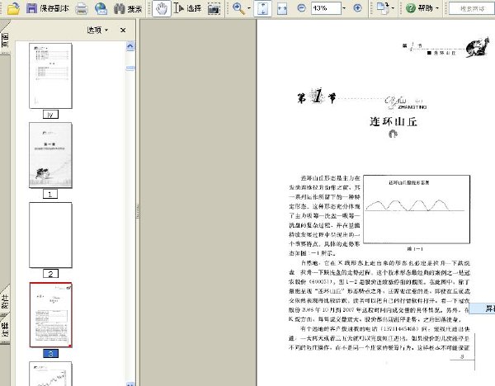Select the page 1 chapter cover thumbnail
495x386 pixels.
[50, 155]
